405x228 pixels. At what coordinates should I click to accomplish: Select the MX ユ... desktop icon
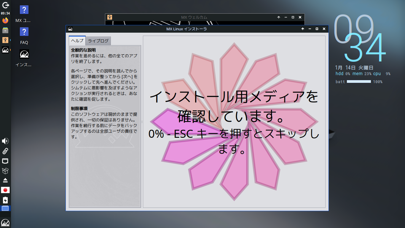24,14
